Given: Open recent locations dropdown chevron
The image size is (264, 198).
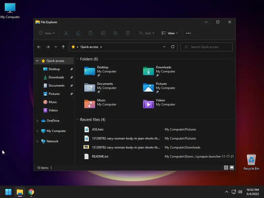Looking at the screenshot, I should click(x=56, y=47).
